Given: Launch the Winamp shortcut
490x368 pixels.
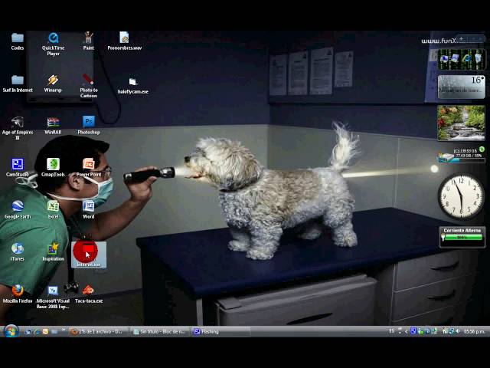Looking at the screenshot, I should click(53, 84).
